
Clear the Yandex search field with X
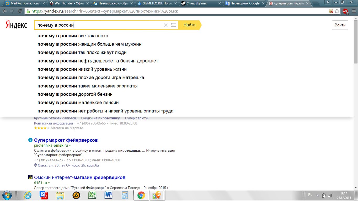click(165, 25)
